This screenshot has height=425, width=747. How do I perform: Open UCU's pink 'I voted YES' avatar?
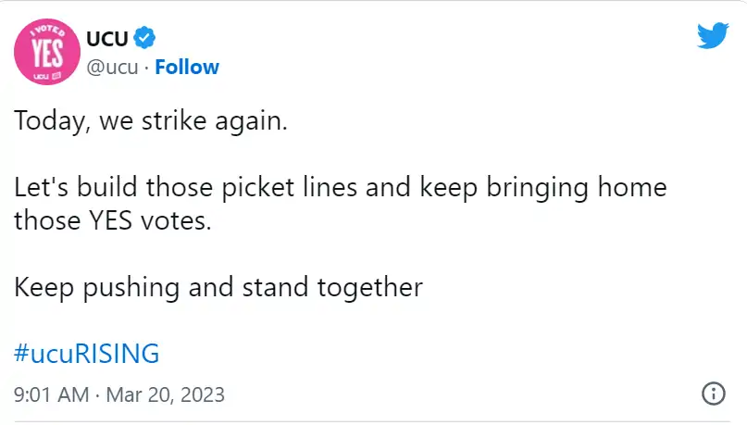click(x=47, y=52)
